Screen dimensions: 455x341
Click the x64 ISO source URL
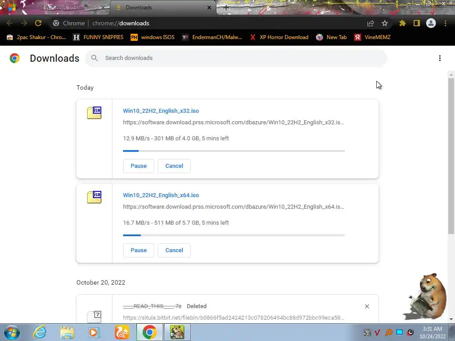(x=233, y=207)
